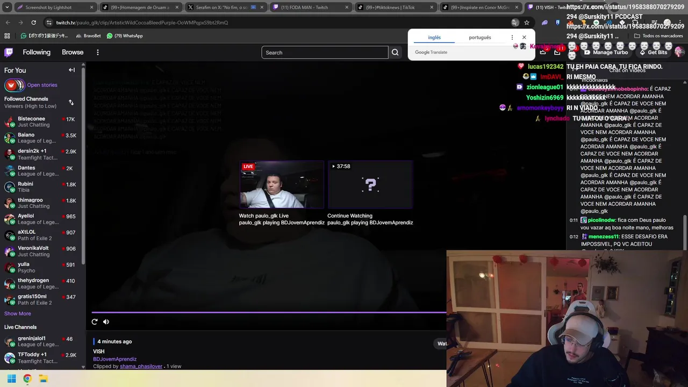This screenshot has height=387, width=688.
Task: Switch to Homenagem de Oruam tab
Action: [140, 8]
